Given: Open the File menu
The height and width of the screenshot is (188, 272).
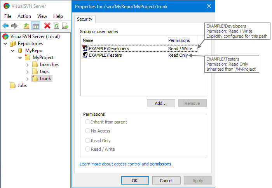Looking at the screenshot, I should (x=8, y=16).
